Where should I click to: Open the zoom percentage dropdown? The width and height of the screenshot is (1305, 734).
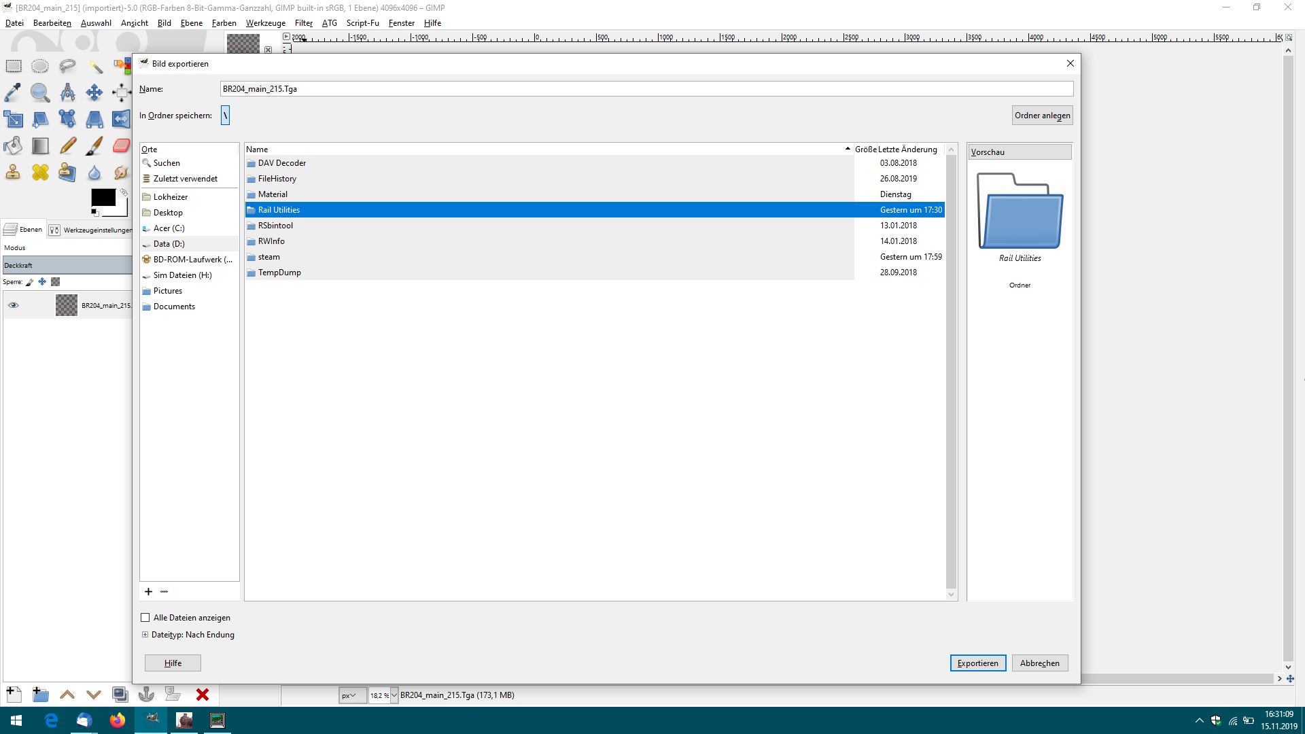[x=394, y=695]
